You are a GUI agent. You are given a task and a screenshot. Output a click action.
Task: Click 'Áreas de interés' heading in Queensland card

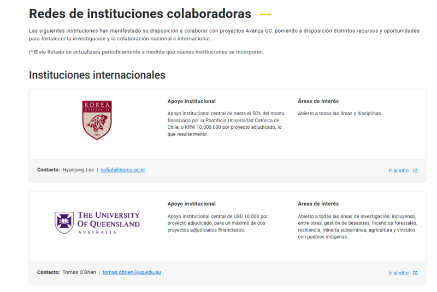pyautogui.click(x=318, y=204)
